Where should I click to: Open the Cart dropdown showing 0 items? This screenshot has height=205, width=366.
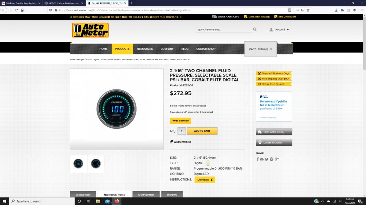(260, 49)
